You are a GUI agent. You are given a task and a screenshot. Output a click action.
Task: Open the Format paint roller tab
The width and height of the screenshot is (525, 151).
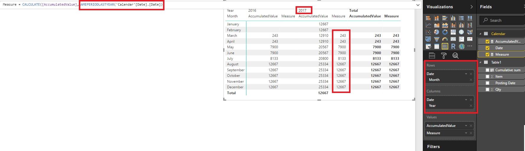(444, 56)
